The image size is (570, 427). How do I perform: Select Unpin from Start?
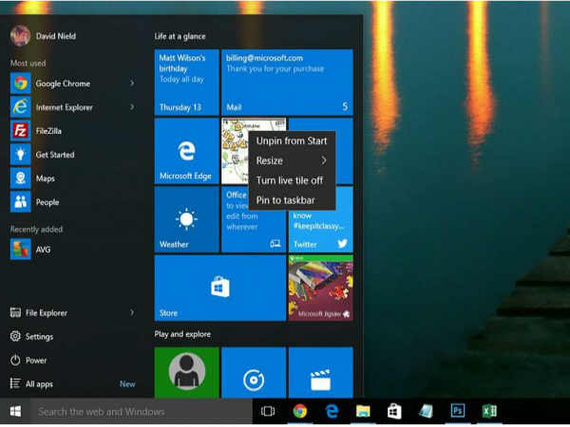(x=291, y=140)
